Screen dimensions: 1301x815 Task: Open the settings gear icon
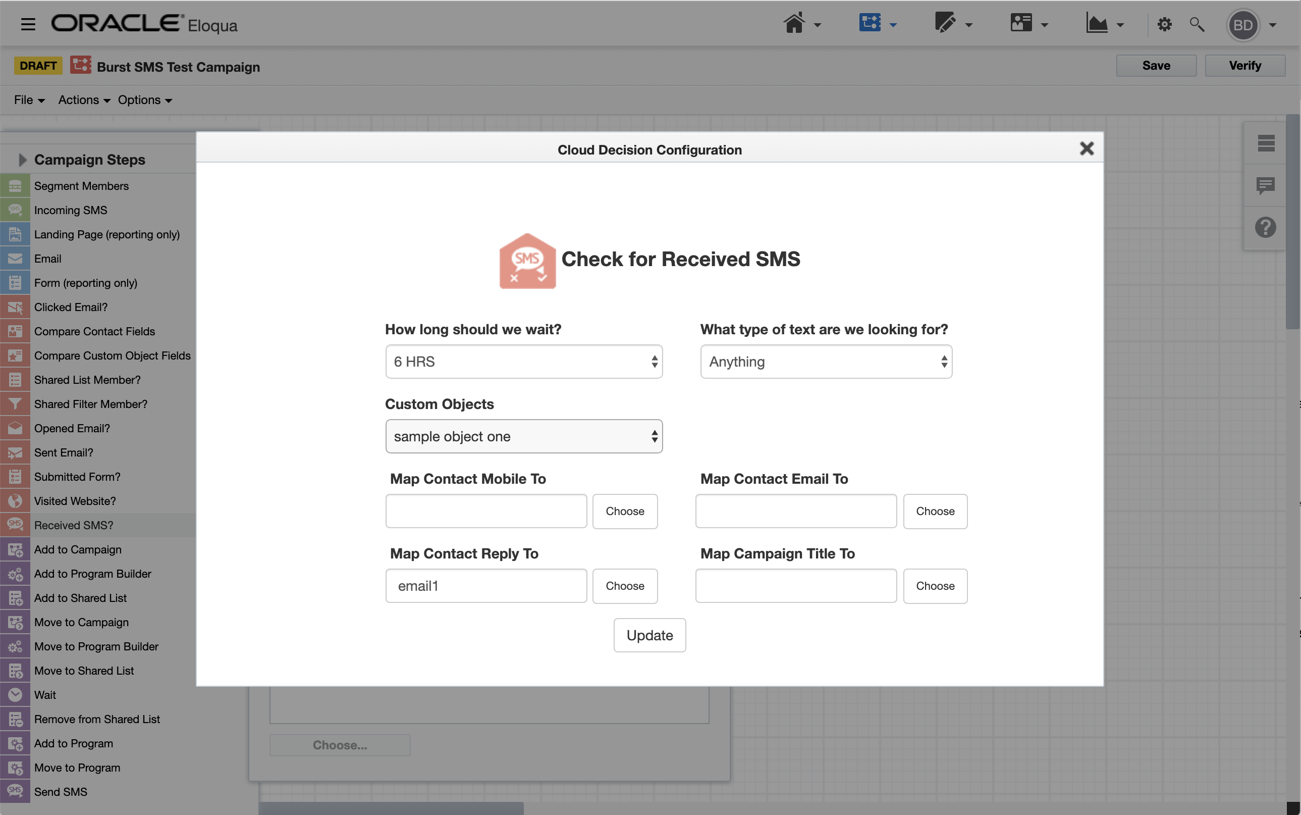pos(1164,24)
